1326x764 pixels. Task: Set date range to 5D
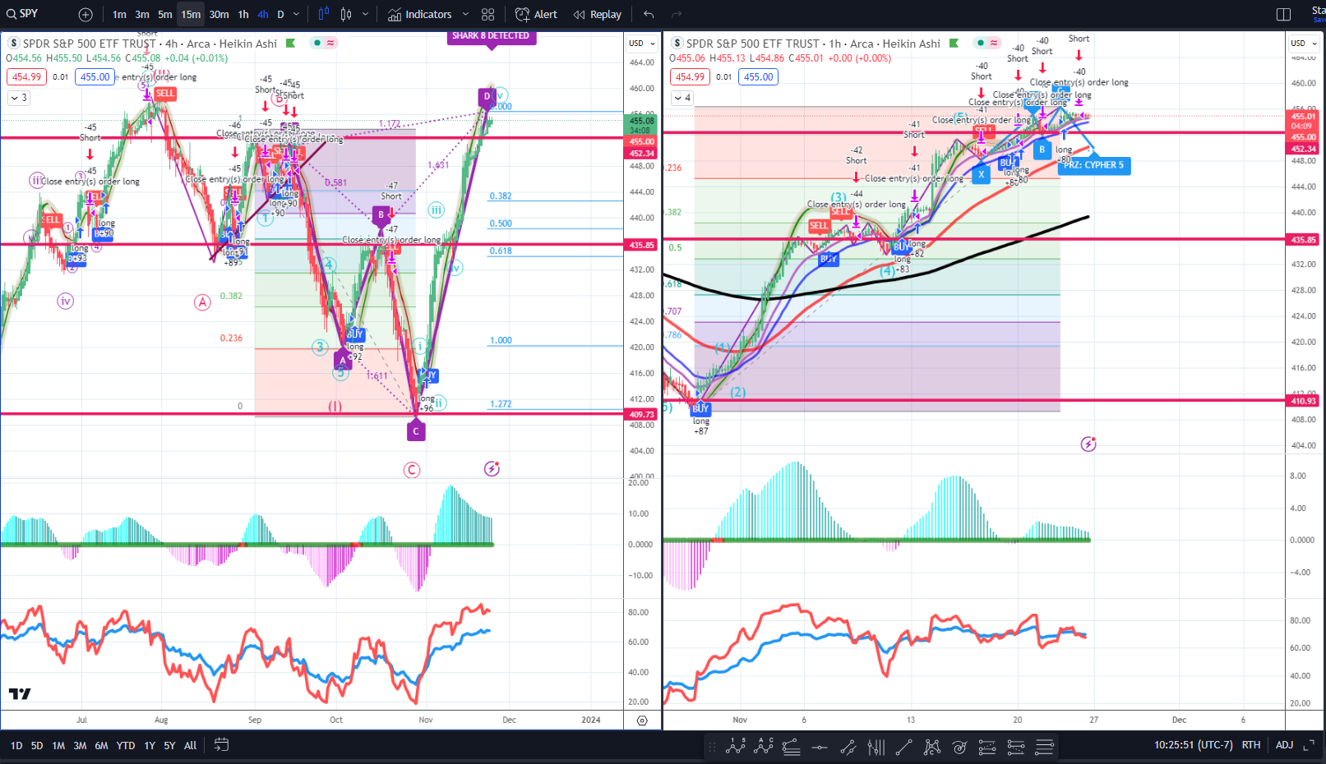(x=37, y=746)
